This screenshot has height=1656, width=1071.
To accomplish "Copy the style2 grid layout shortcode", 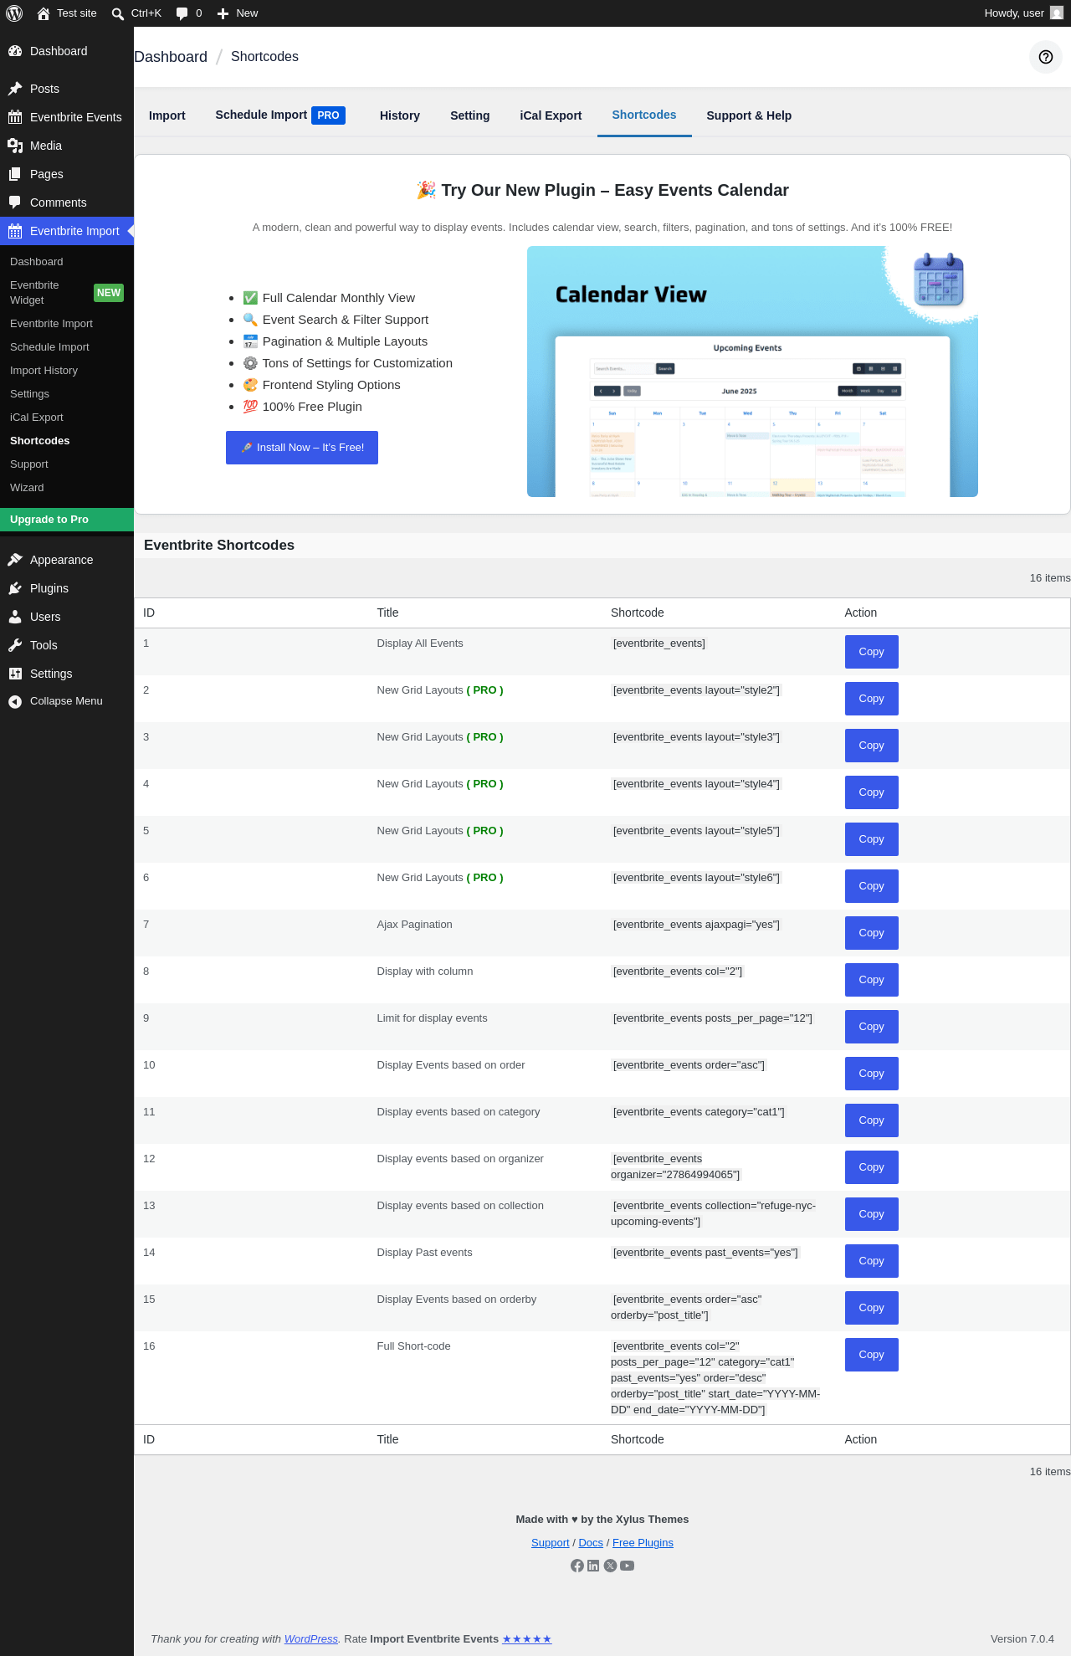I will tap(871, 699).
